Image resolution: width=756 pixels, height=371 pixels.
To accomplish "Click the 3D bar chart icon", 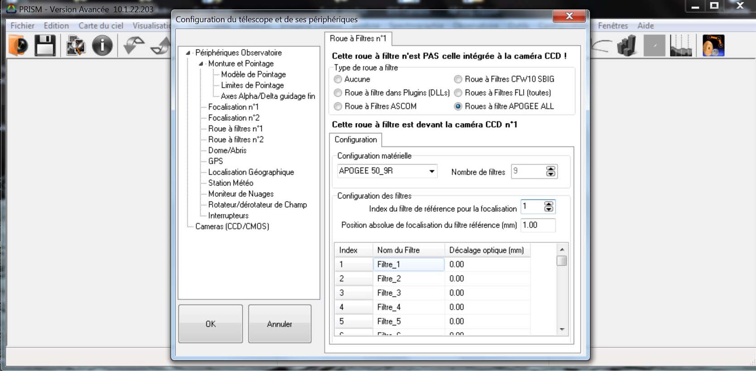I will click(627, 46).
